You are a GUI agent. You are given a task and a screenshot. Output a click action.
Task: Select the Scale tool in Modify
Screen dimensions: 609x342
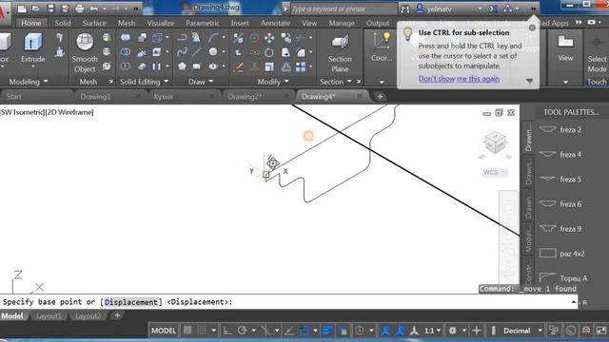[268, 66]
